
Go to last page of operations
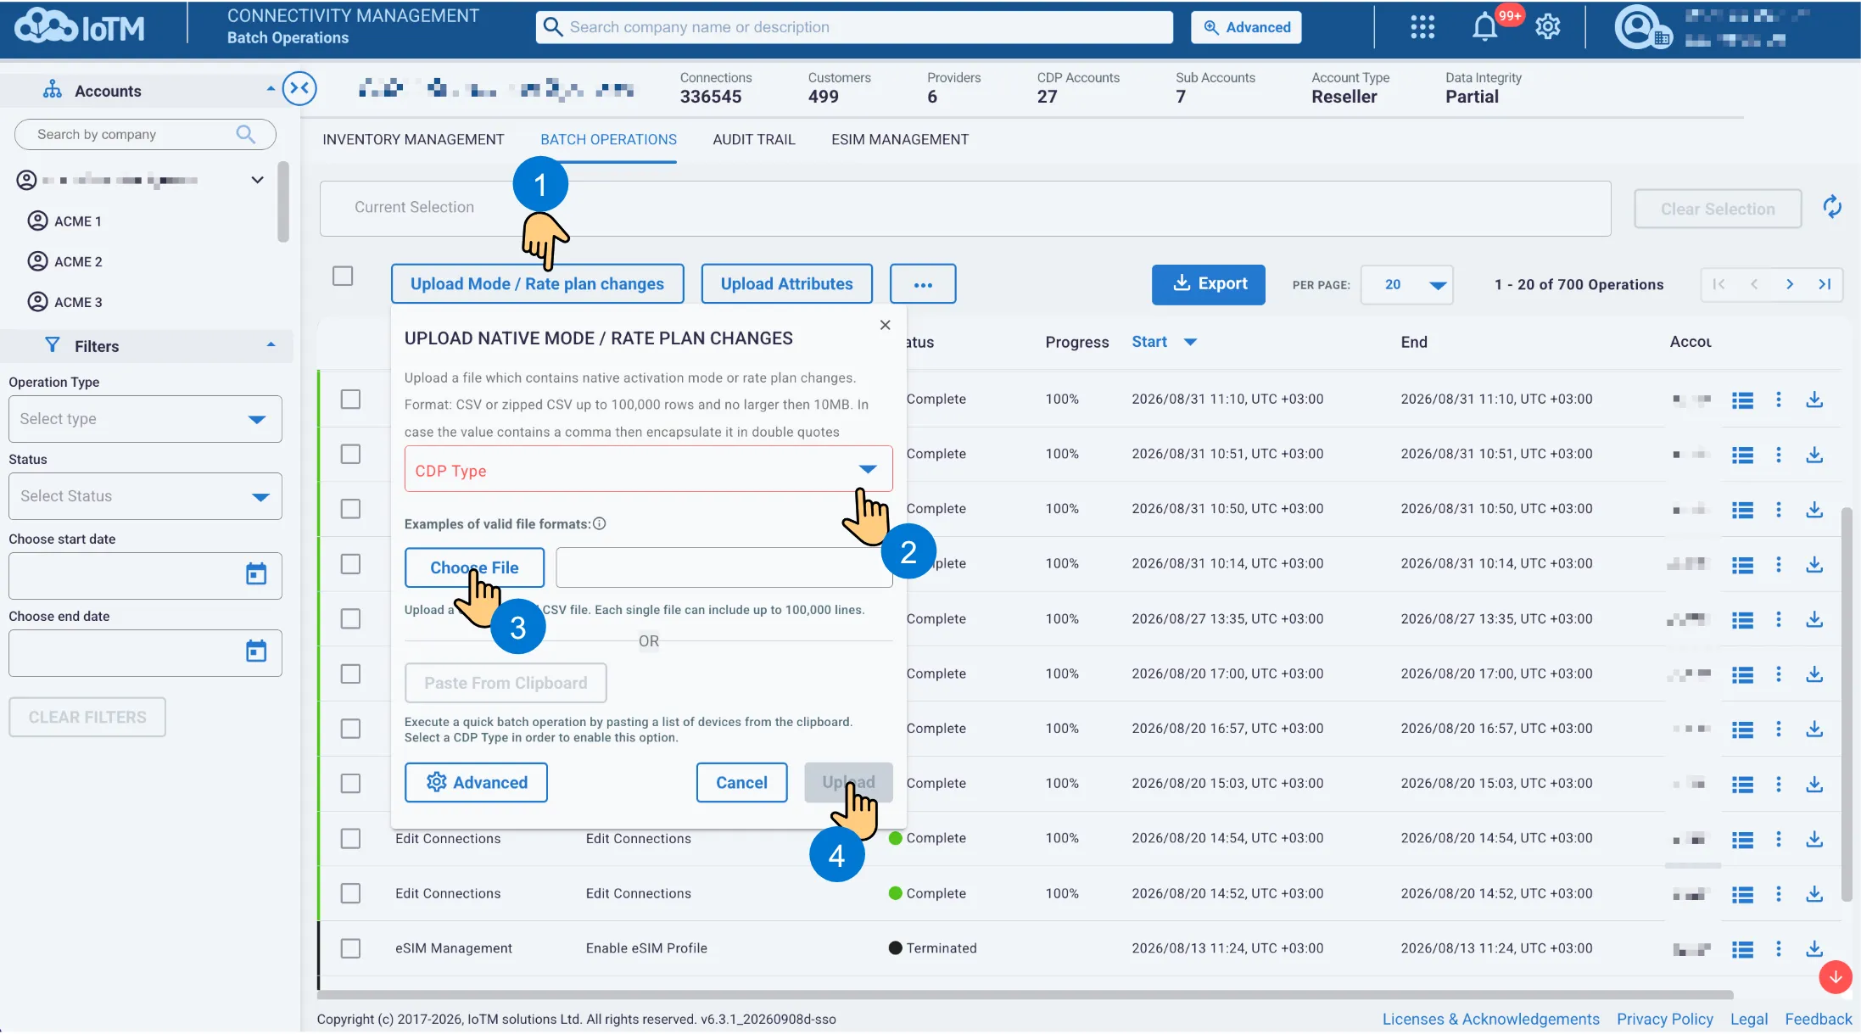[x=1825, y=284]
